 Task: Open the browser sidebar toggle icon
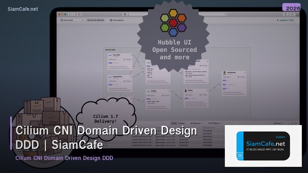[80, 14]
